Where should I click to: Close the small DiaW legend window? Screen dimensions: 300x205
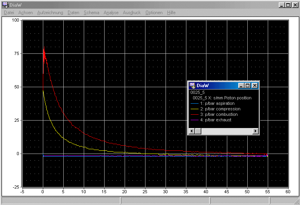click(254, 86)
